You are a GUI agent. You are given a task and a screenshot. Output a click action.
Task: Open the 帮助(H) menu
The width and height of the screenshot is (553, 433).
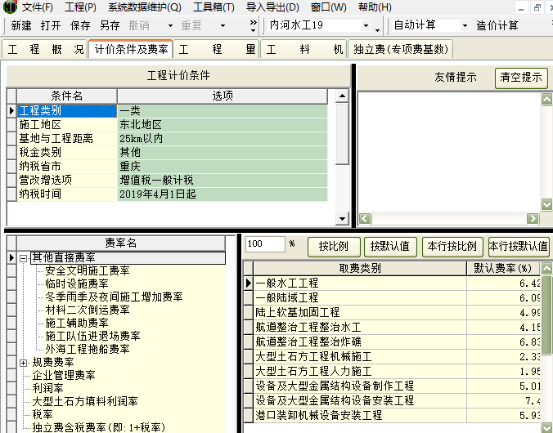[x=375, y=7]
